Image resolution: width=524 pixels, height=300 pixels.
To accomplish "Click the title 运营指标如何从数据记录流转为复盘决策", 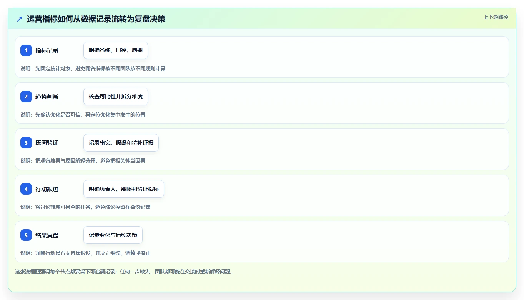I will pos(96,19).
